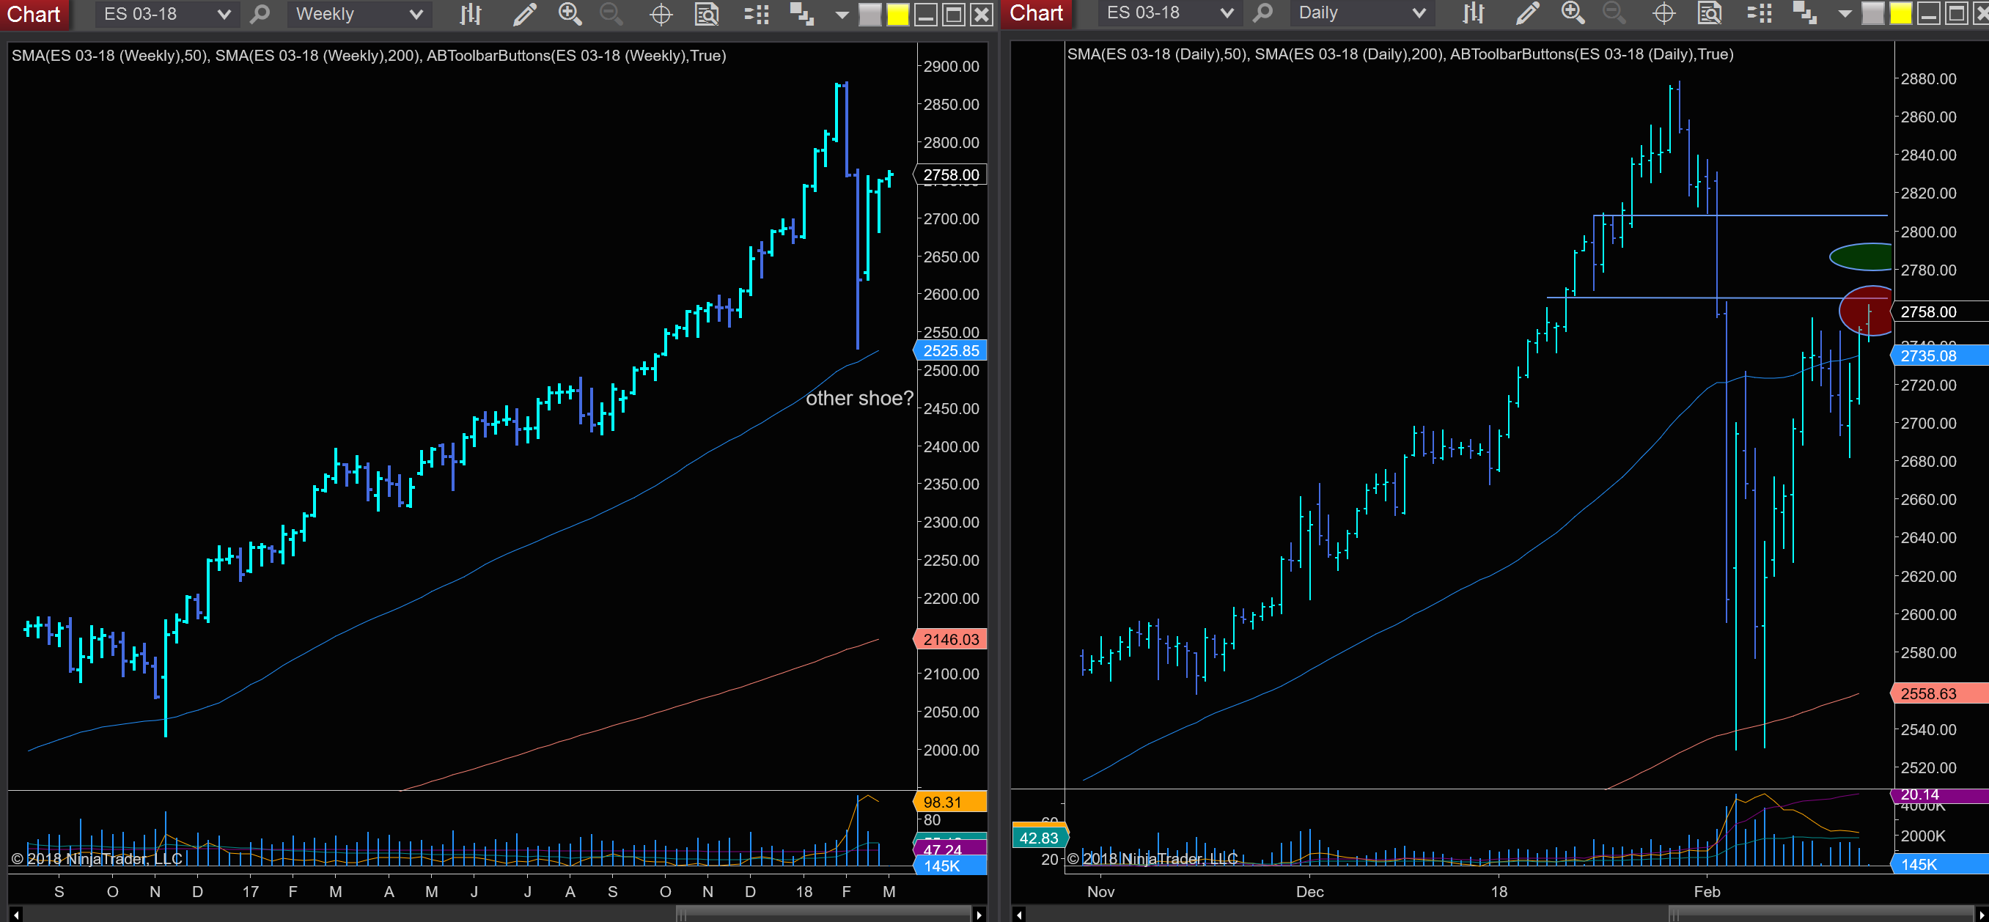Viewport: 1989px width, 922px height.
Task: Click the instrument search magnifier on Daily chart
Action: pyautogui.click(x=1263, y=13)
